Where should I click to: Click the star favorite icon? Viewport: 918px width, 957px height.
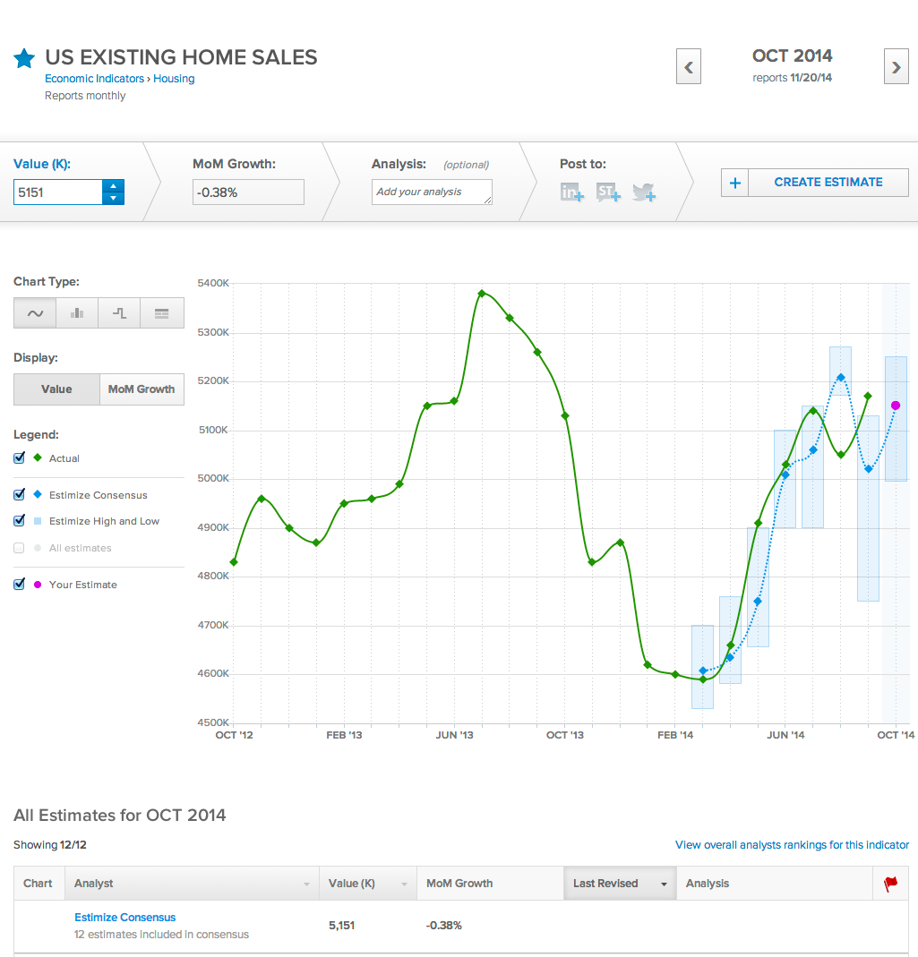coord(23,57)
